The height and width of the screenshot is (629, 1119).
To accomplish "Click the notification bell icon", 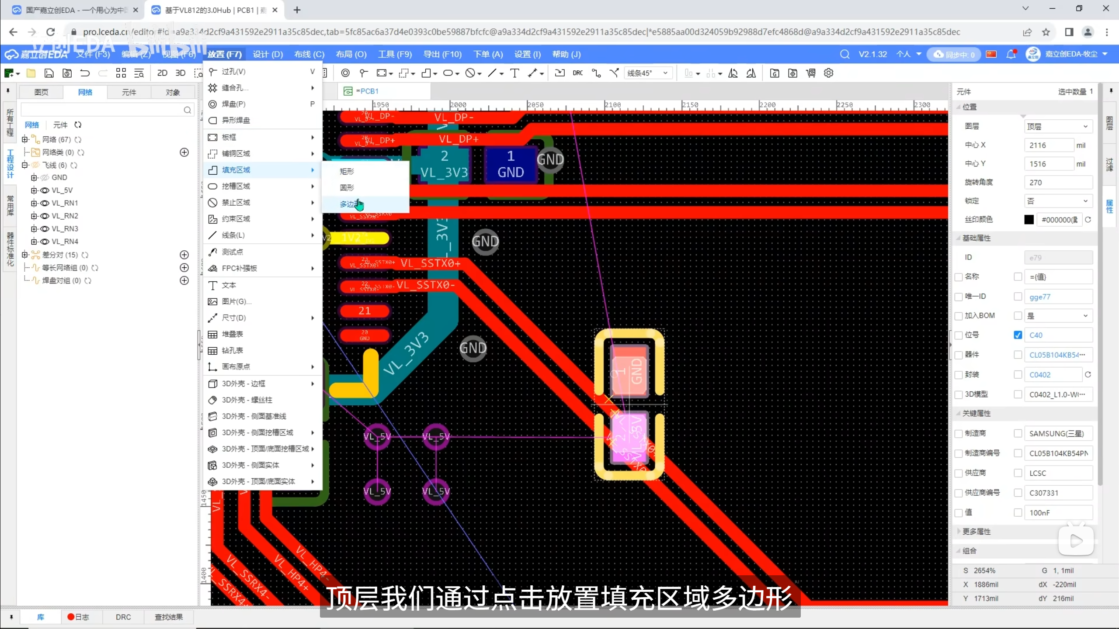I will click(x=1011, y=55).
